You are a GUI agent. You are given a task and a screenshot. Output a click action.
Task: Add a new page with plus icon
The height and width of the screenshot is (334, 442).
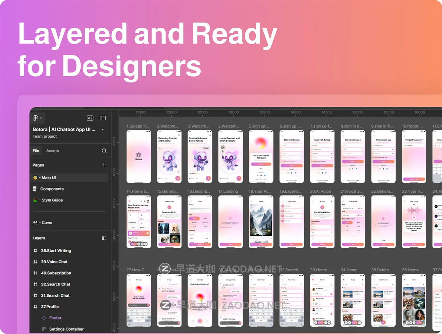[104, 165]
